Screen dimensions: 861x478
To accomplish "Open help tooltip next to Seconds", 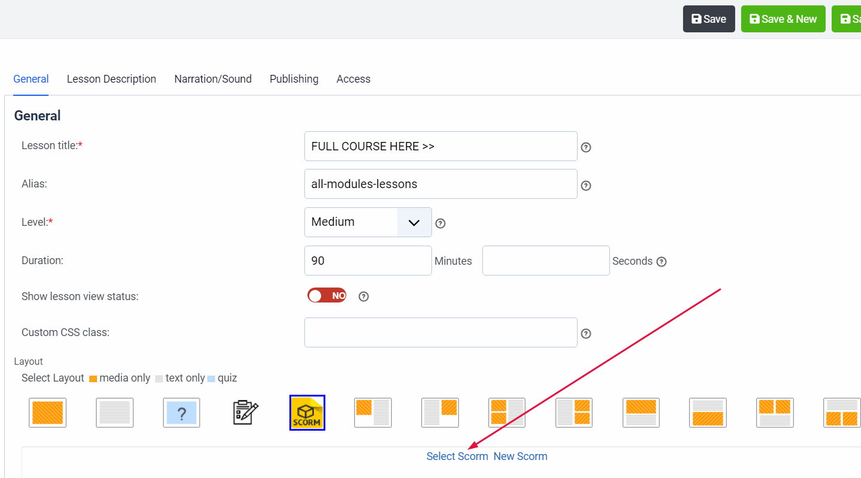I will [x=661, y=262].
